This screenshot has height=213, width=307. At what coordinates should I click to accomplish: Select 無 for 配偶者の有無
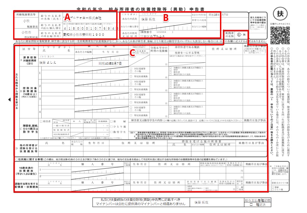(244, 35)
